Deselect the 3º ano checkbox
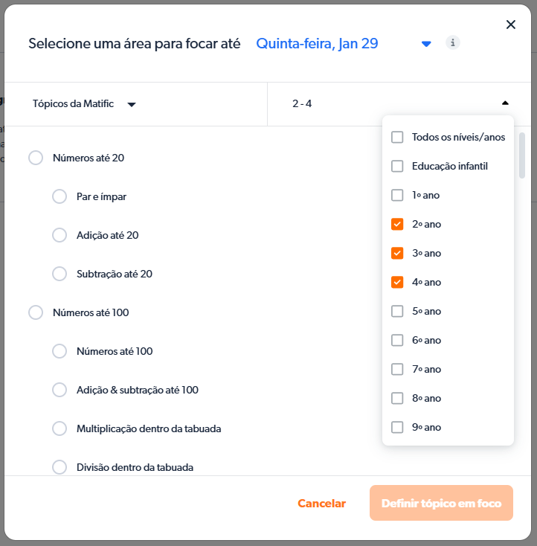Viewport: 537px width, 546px height. tap(397, 253)
